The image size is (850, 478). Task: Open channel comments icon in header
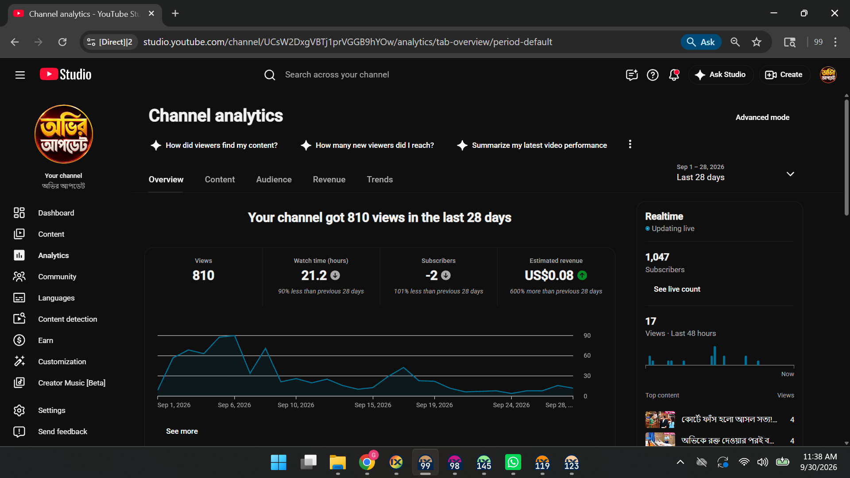(632, 75)
